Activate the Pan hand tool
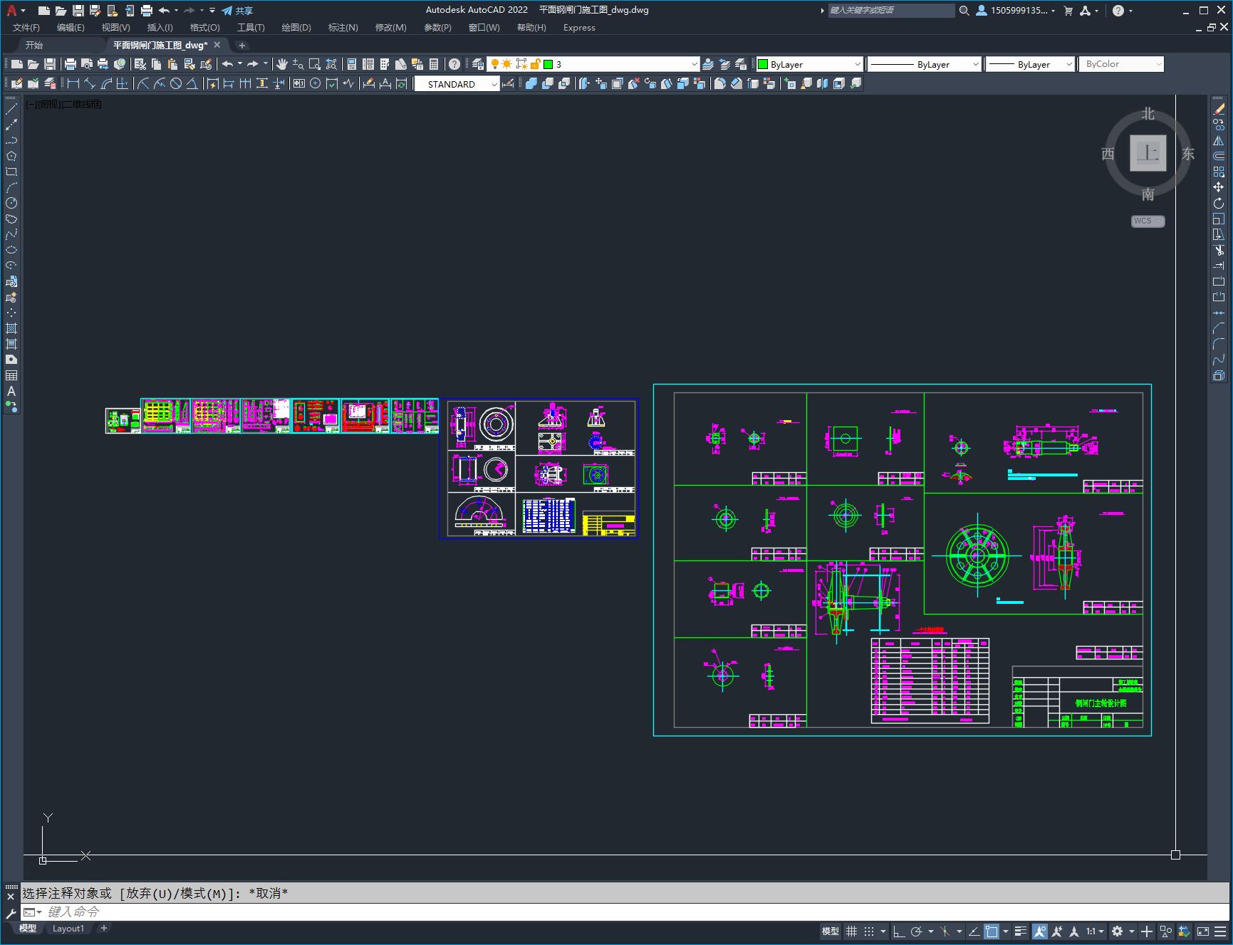Screen dimensions: 1233x945 282,64
